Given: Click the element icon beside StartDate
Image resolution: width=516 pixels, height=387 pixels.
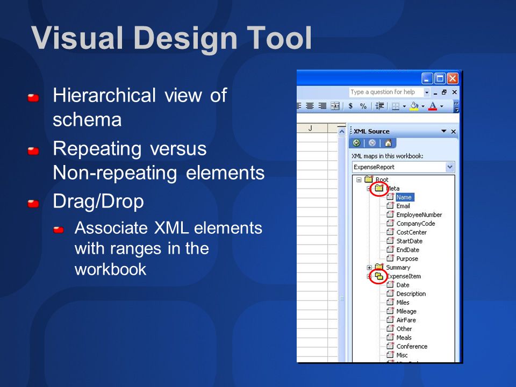Looking at the screenshot, I should point(390,241).
